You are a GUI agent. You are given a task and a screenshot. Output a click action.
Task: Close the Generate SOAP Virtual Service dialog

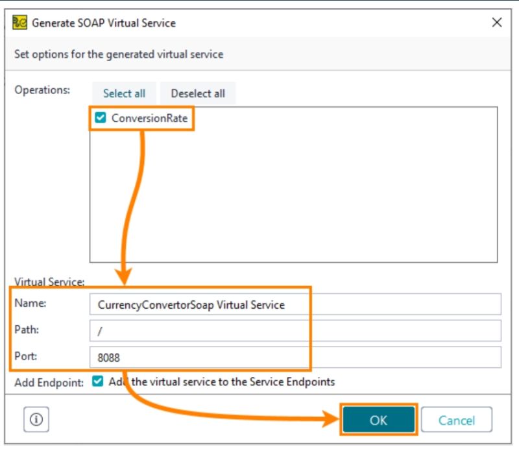click(x=496, y=22)
